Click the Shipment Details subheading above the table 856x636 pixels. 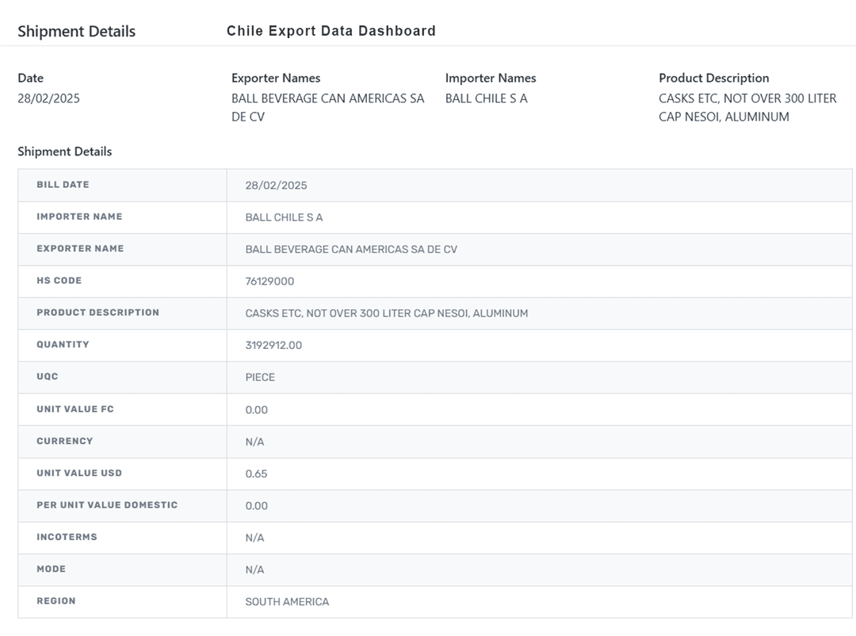coord(65,151)
